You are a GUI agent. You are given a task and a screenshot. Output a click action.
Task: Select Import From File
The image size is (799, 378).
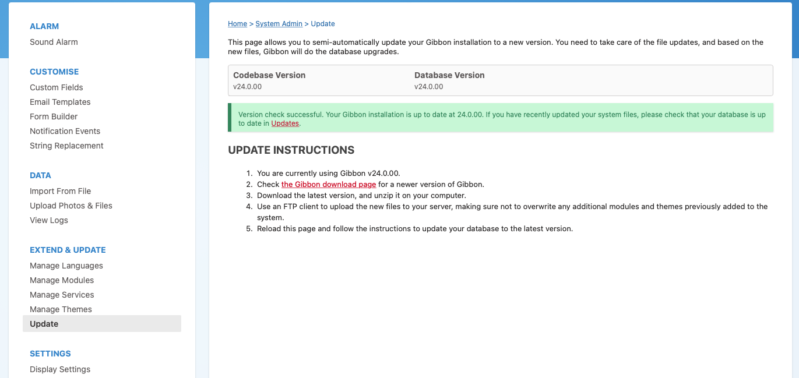(60, 191)
